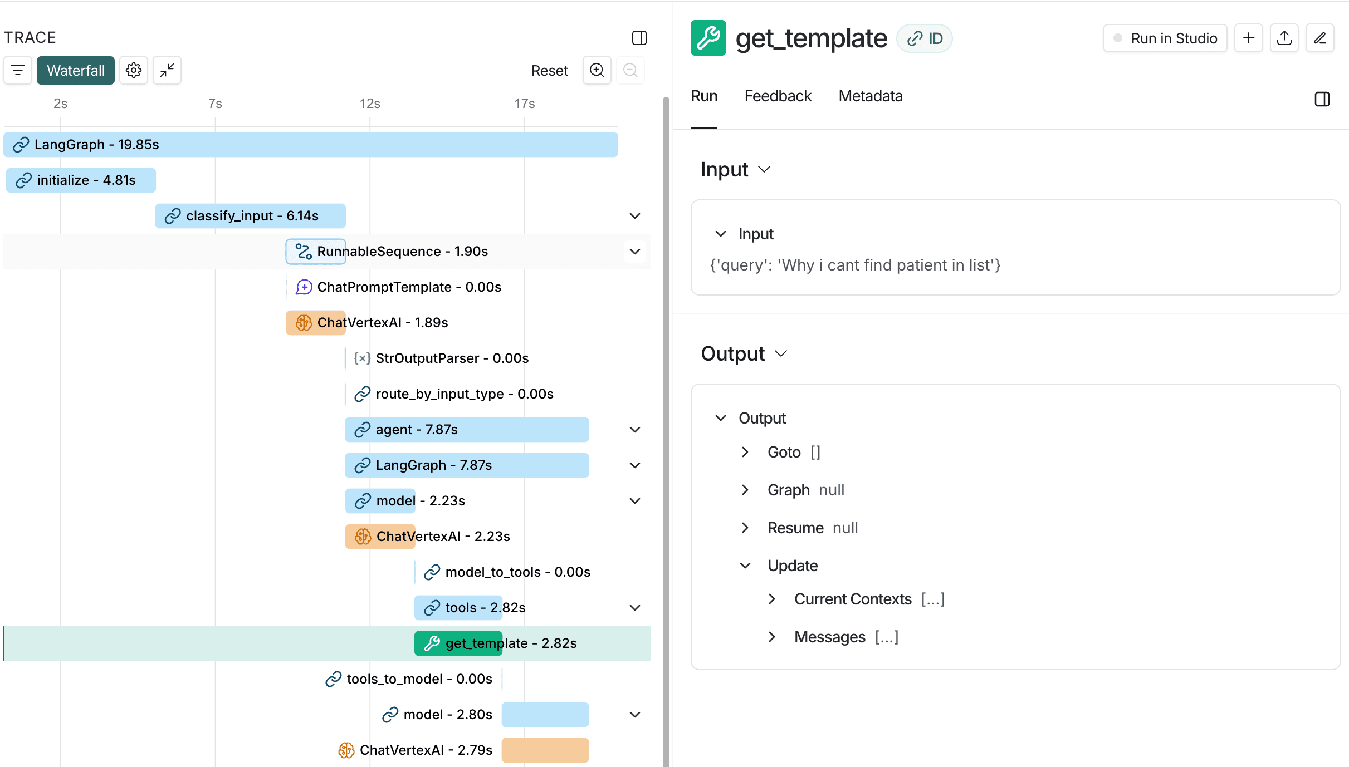Expand the Goto output field

coord(745,452)
